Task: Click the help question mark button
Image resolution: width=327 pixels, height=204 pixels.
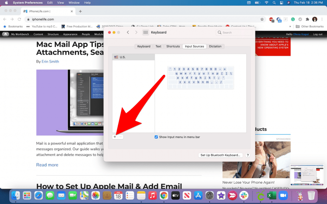Action: [247, 155]
